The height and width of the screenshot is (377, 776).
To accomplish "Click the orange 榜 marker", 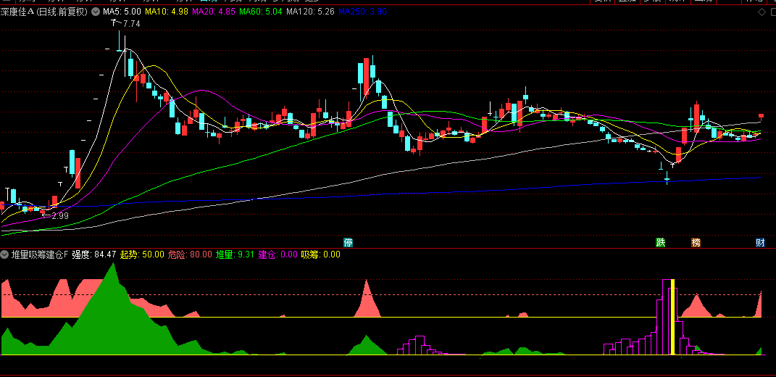I will (696, 242).
